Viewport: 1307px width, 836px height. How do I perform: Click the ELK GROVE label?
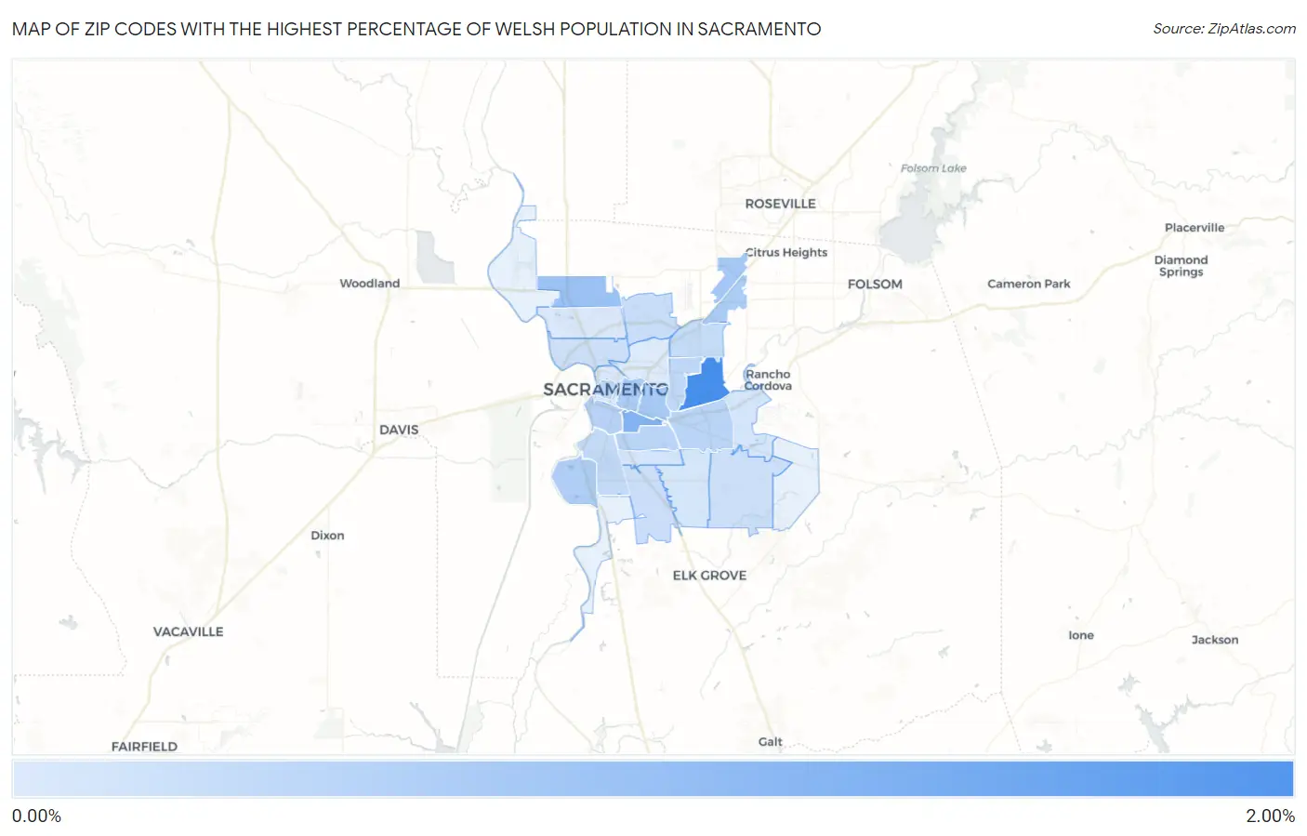[709, 576]
